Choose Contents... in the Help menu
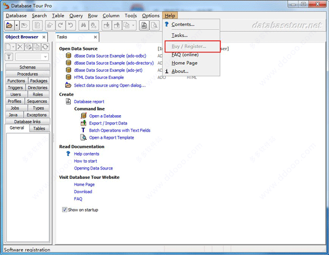The height and width of the screenshot is (255, 329). (x=191, y=24)
